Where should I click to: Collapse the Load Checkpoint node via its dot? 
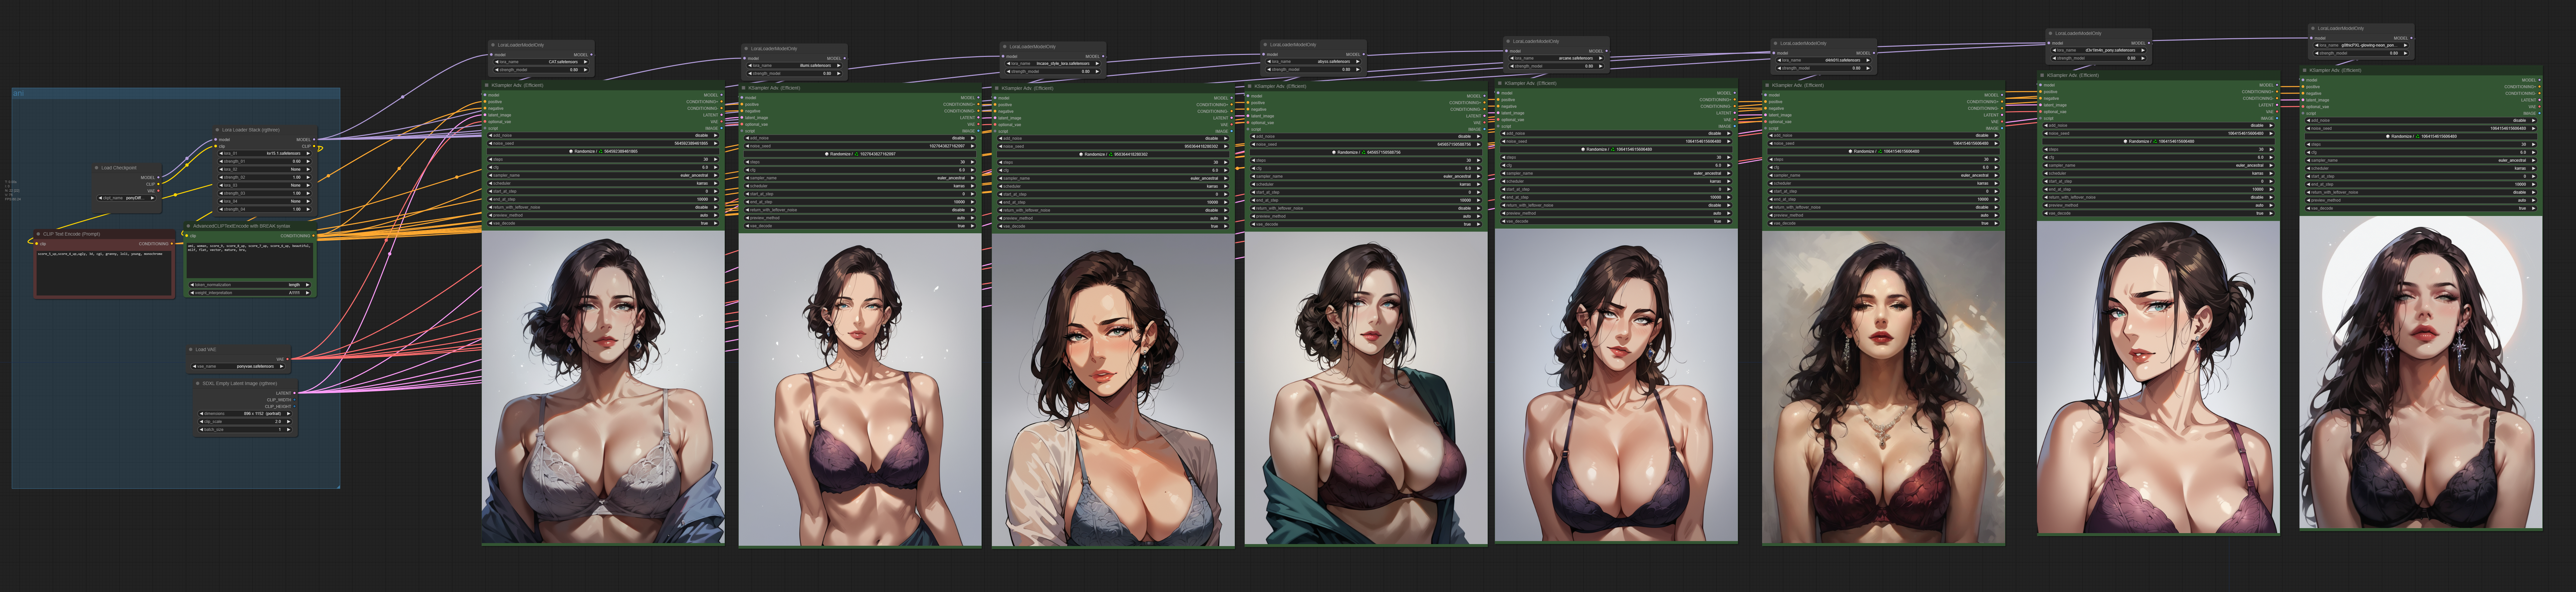(x=97, y=168)
